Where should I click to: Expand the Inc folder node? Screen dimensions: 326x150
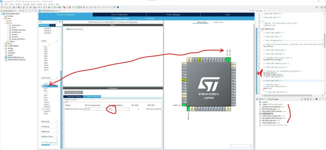point(6,21)
